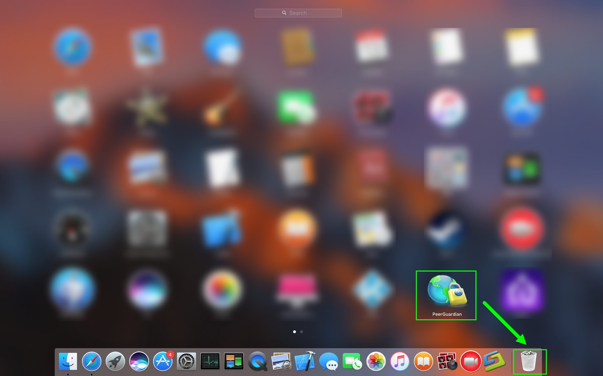The height and width of the screenshot is (376, 603).
Task: Launch Xcode from the Dock
Action: pyautogui.click(x=304, y=361)
